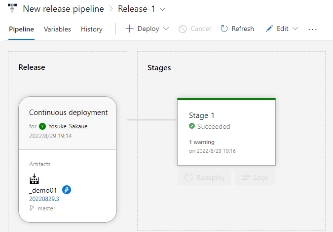Select the Pipeline tab

pos(21,29)
